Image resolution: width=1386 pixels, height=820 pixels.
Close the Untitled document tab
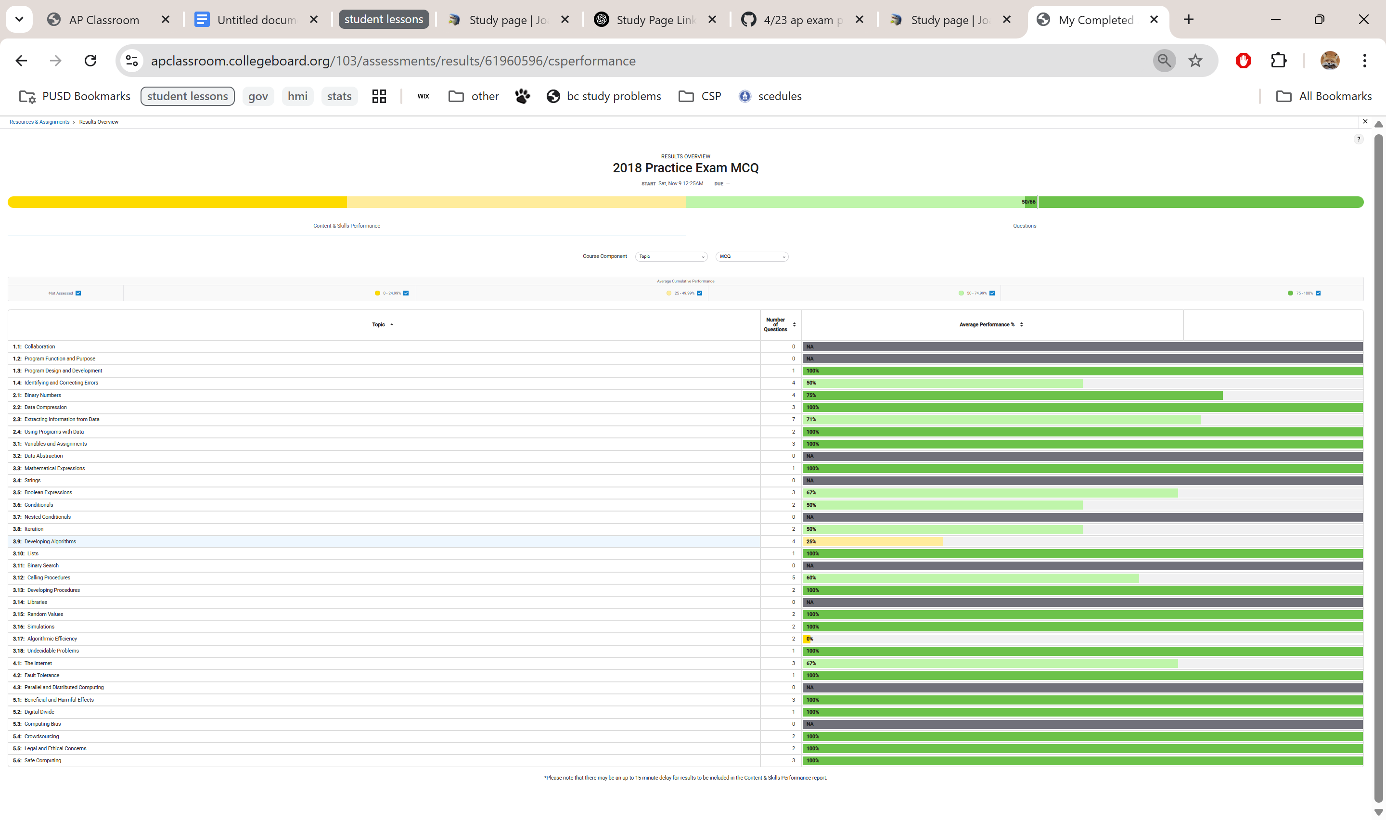click(313, 20)
